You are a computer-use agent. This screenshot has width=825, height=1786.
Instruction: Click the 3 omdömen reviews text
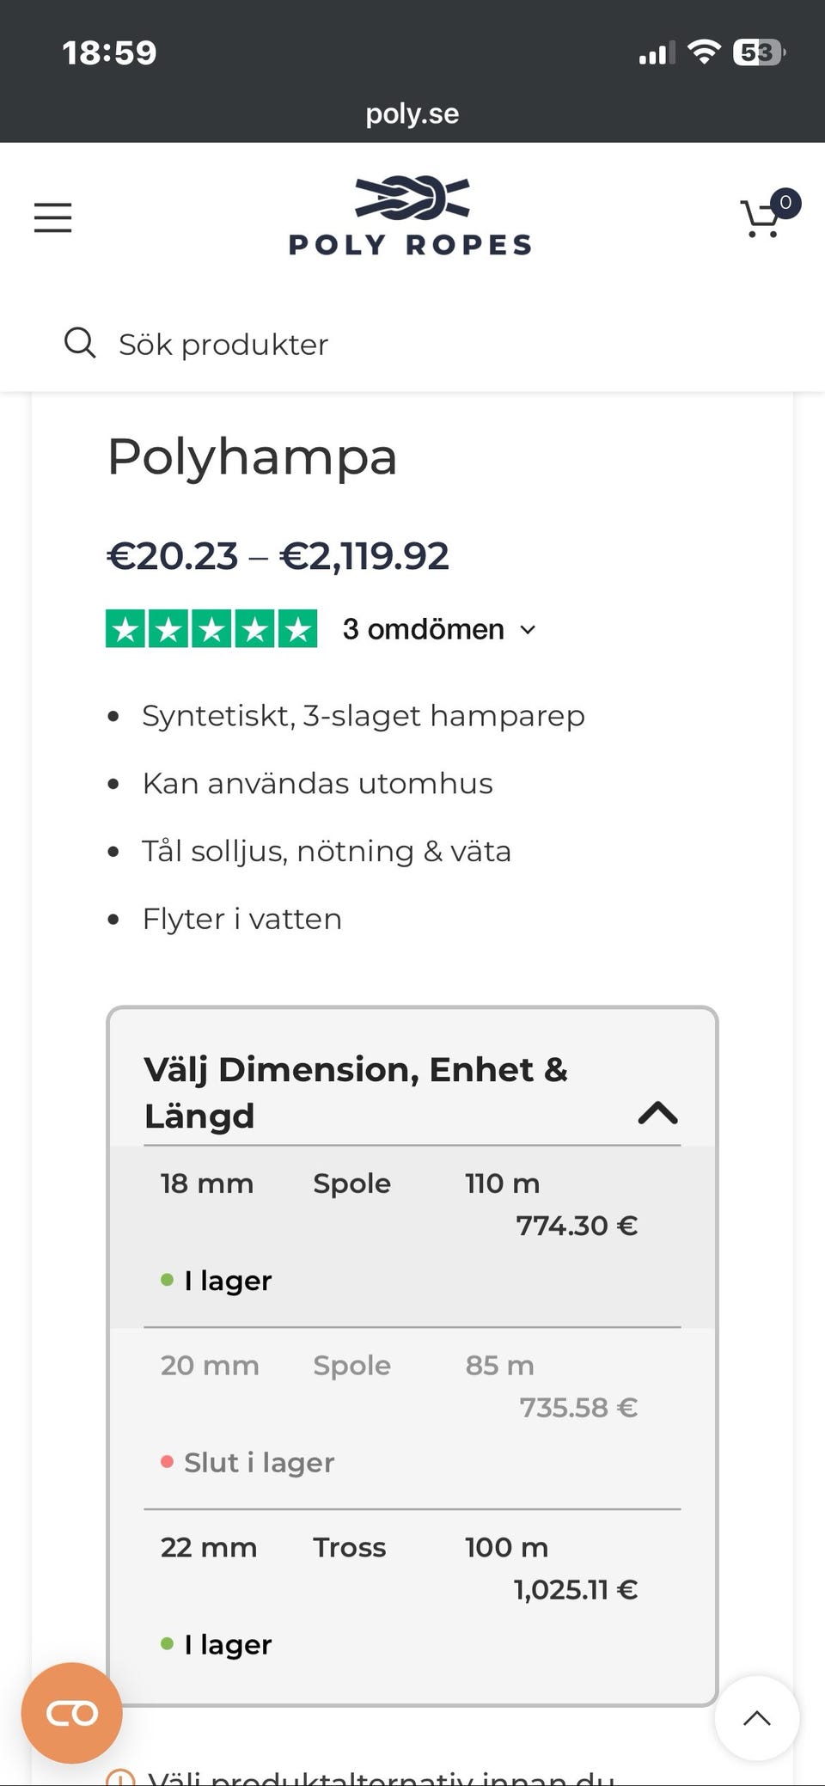(423, 629)
